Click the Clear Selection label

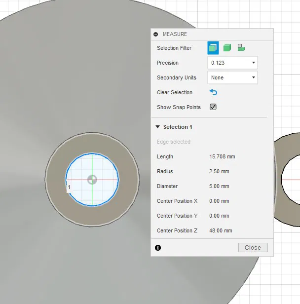point(174,92)
